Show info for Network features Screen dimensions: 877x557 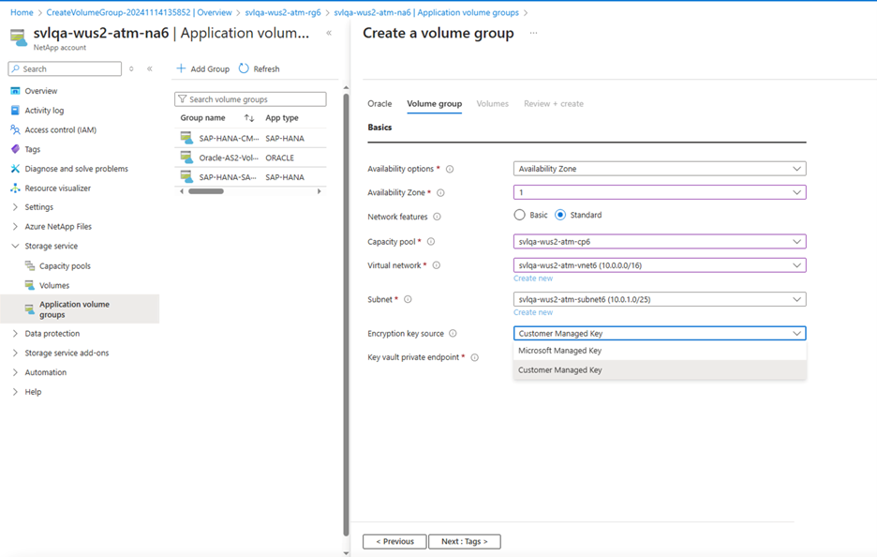(x=437, y=217)
